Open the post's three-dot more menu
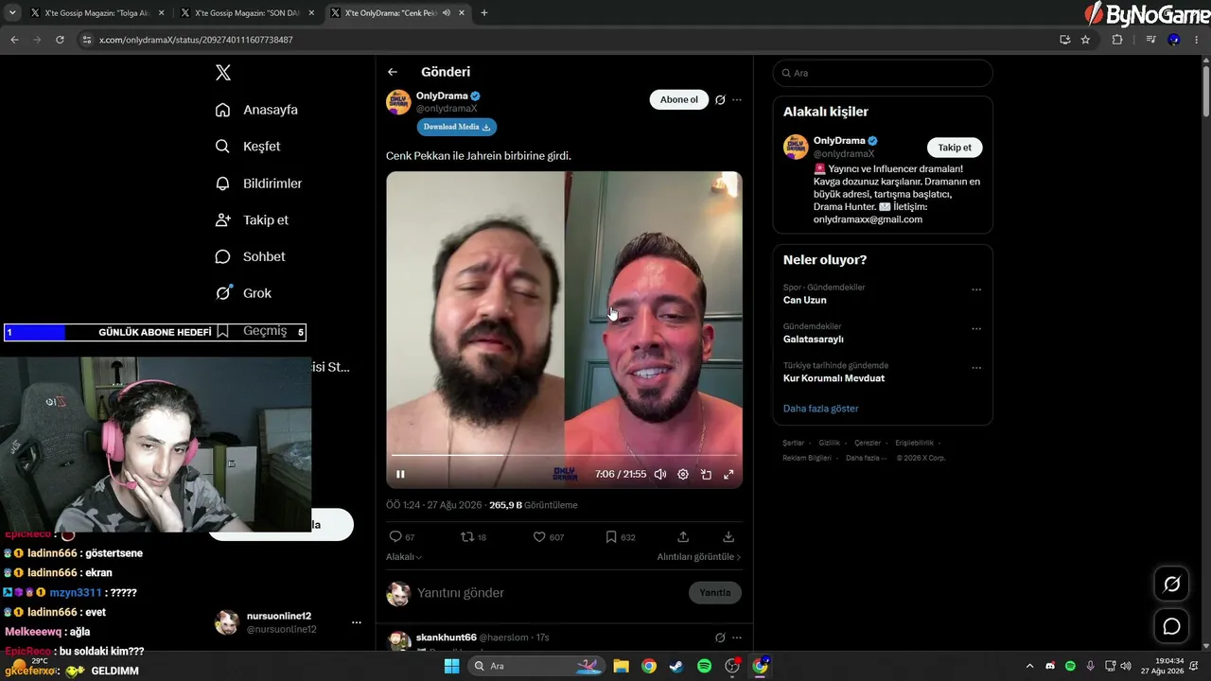Screen dimensions: 1211x681 tap(737, 99)
